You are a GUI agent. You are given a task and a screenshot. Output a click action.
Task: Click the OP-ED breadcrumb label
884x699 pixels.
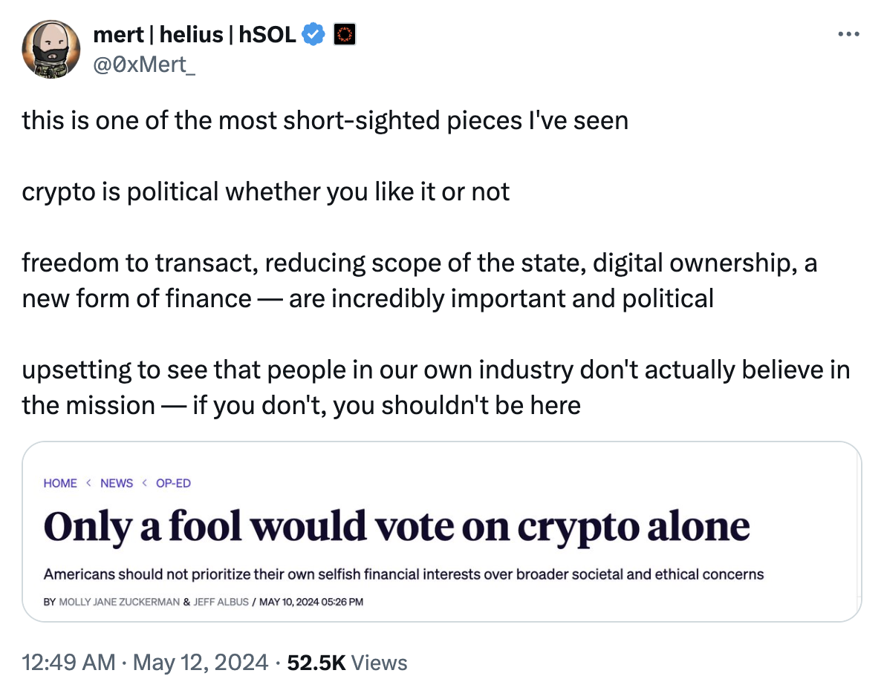click(x=173, y=483)
